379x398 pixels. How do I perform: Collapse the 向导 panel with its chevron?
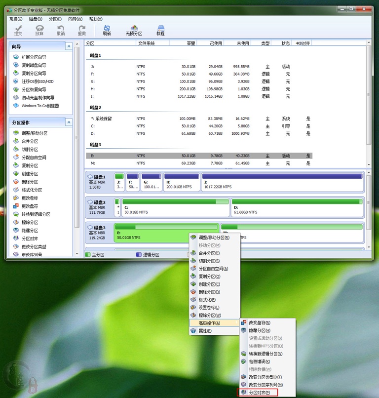coord(69,46)
